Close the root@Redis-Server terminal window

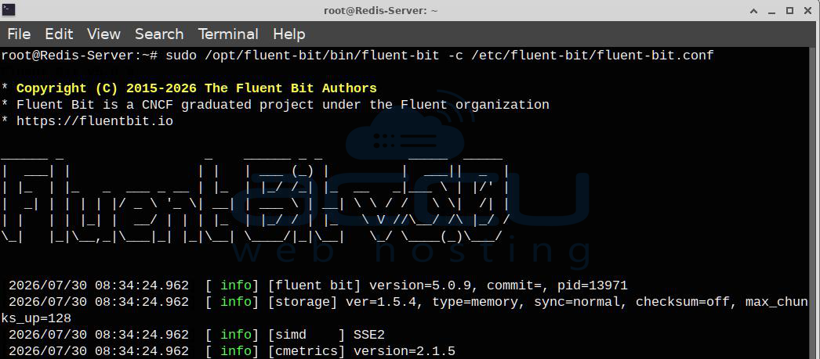[807, 10]
